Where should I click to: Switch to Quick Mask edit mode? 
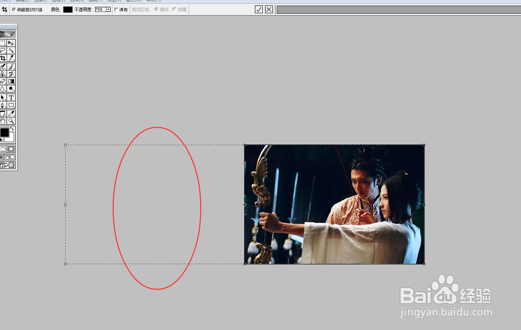click(11, 149)
